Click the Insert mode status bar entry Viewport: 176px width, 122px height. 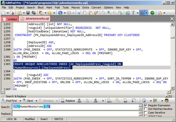pyautogui.click(x=44, y=119)
